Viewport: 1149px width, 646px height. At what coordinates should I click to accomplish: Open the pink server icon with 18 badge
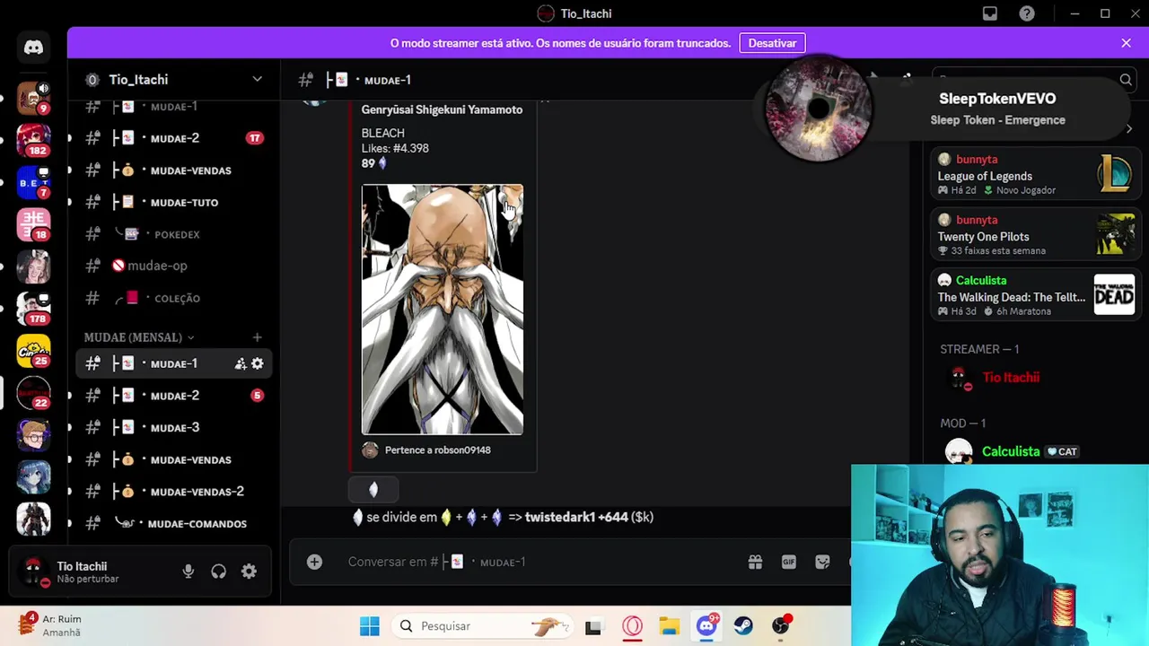pyautogui.click(x=33, y=224)
